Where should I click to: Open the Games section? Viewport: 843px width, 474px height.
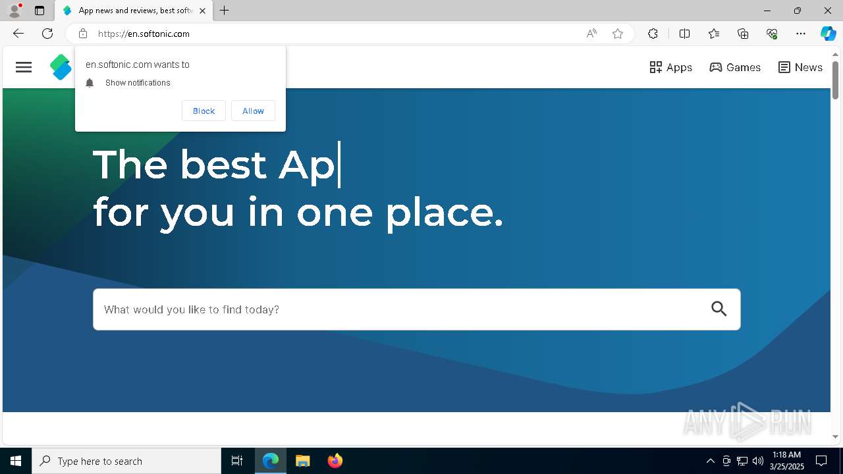[735, 67]
